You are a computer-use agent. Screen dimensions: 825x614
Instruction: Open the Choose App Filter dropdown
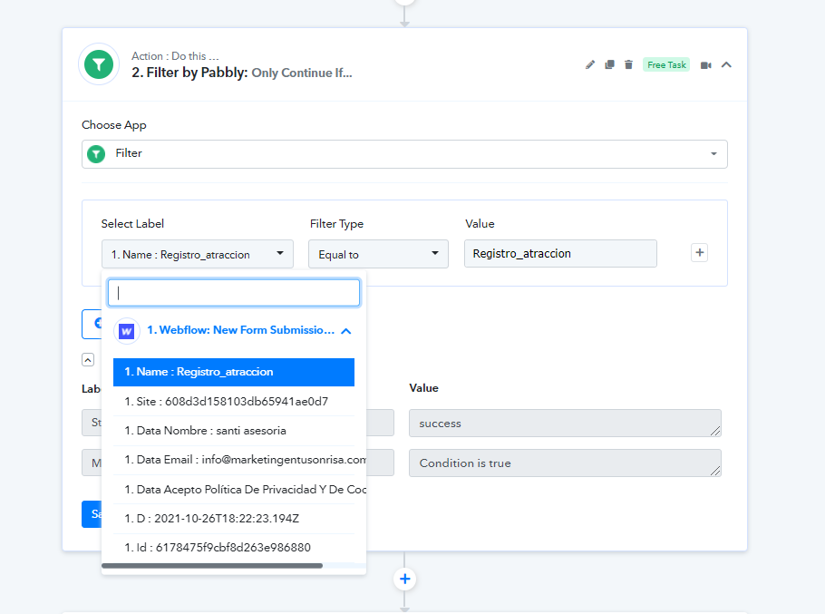point(404,153)
